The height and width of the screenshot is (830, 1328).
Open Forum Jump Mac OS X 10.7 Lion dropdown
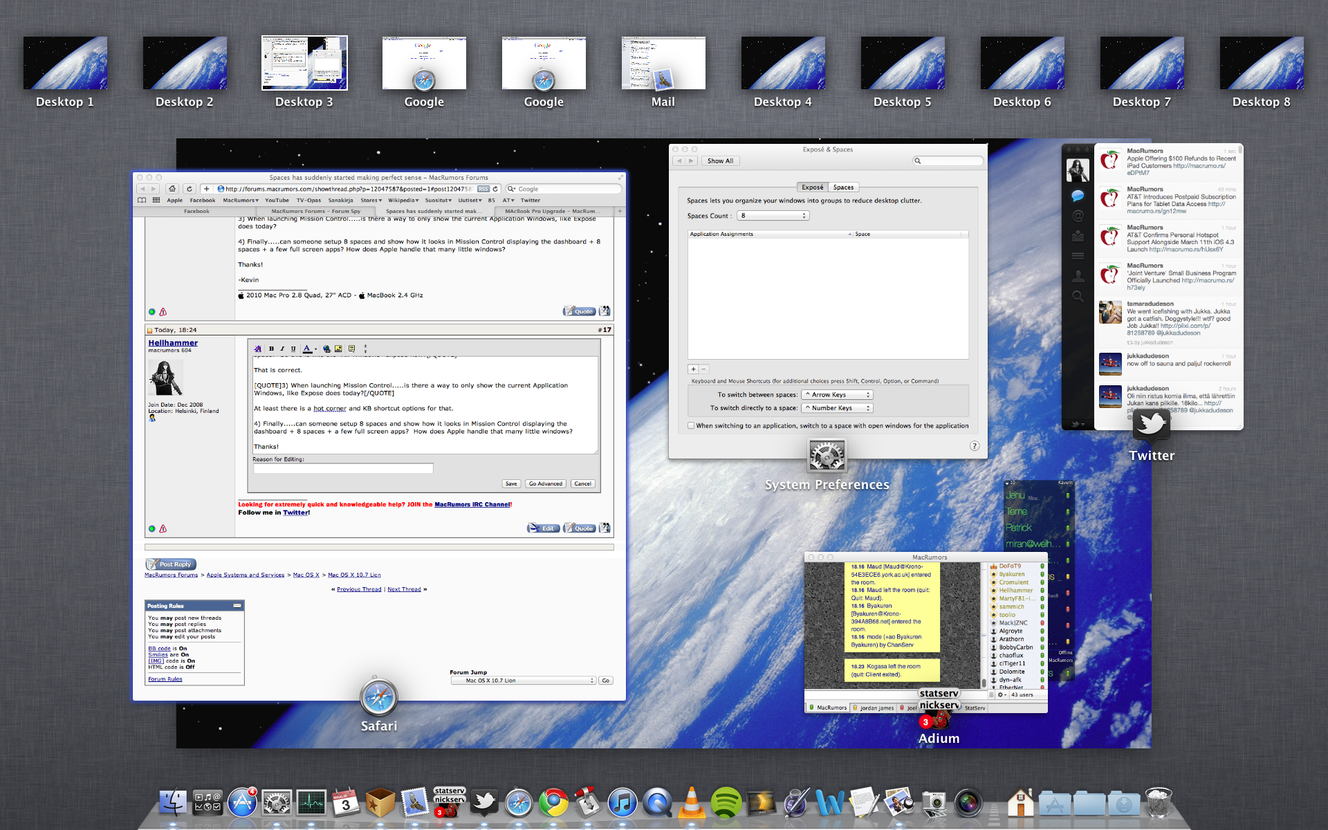click(x=522, y=681)
